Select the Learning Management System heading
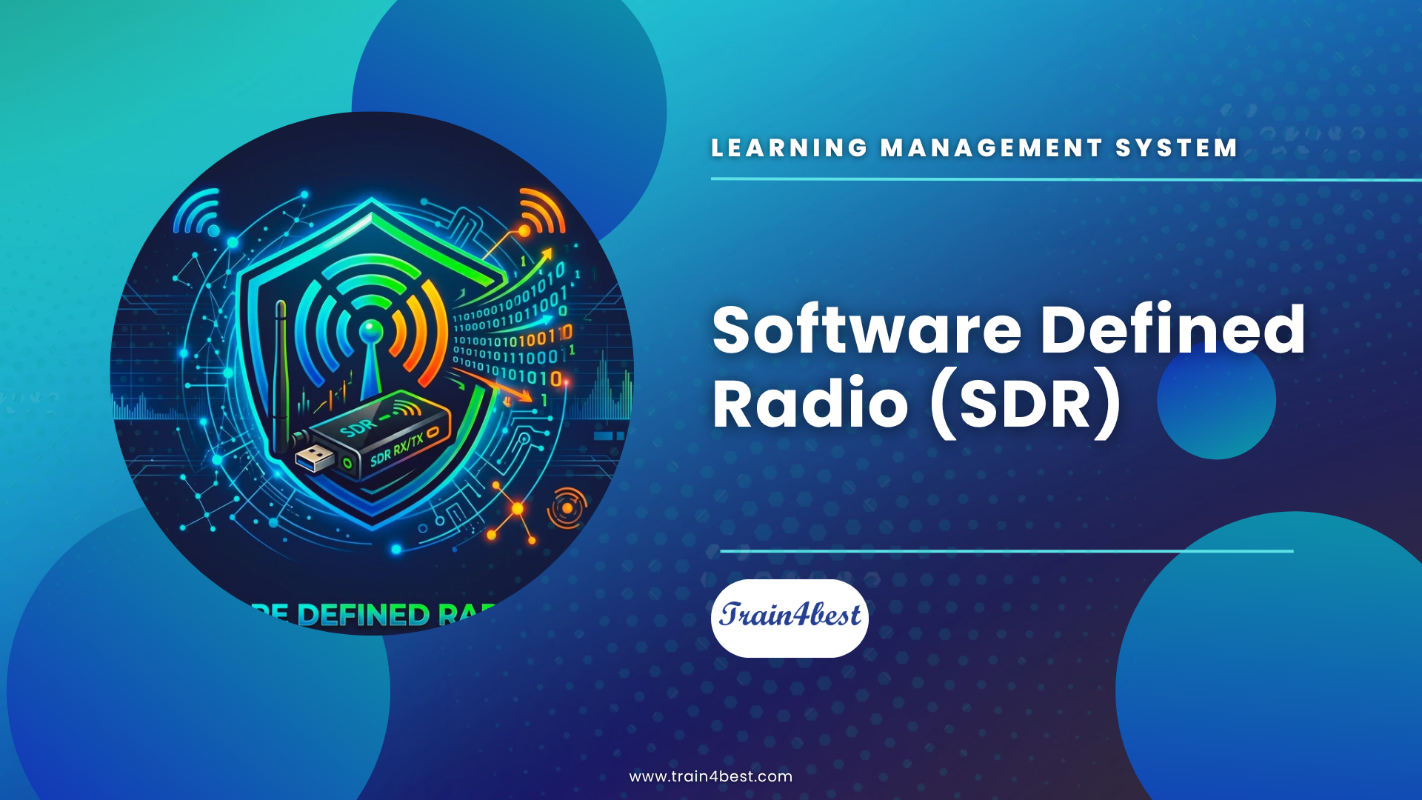The image size is (1422, 800). click(x=974, y=147)
